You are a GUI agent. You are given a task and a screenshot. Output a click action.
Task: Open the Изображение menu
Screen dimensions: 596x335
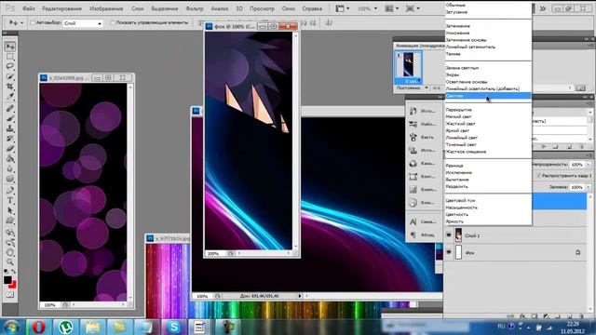point(106,8)
